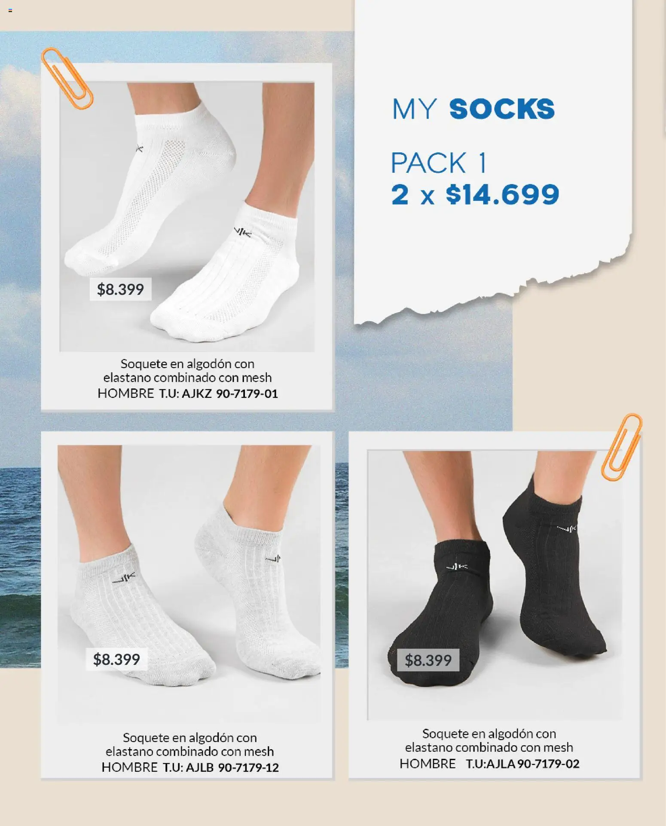Click the logo on the left grey sock
Screen dimensions: 666x826
pyautogui.click(x=124, y=577)
